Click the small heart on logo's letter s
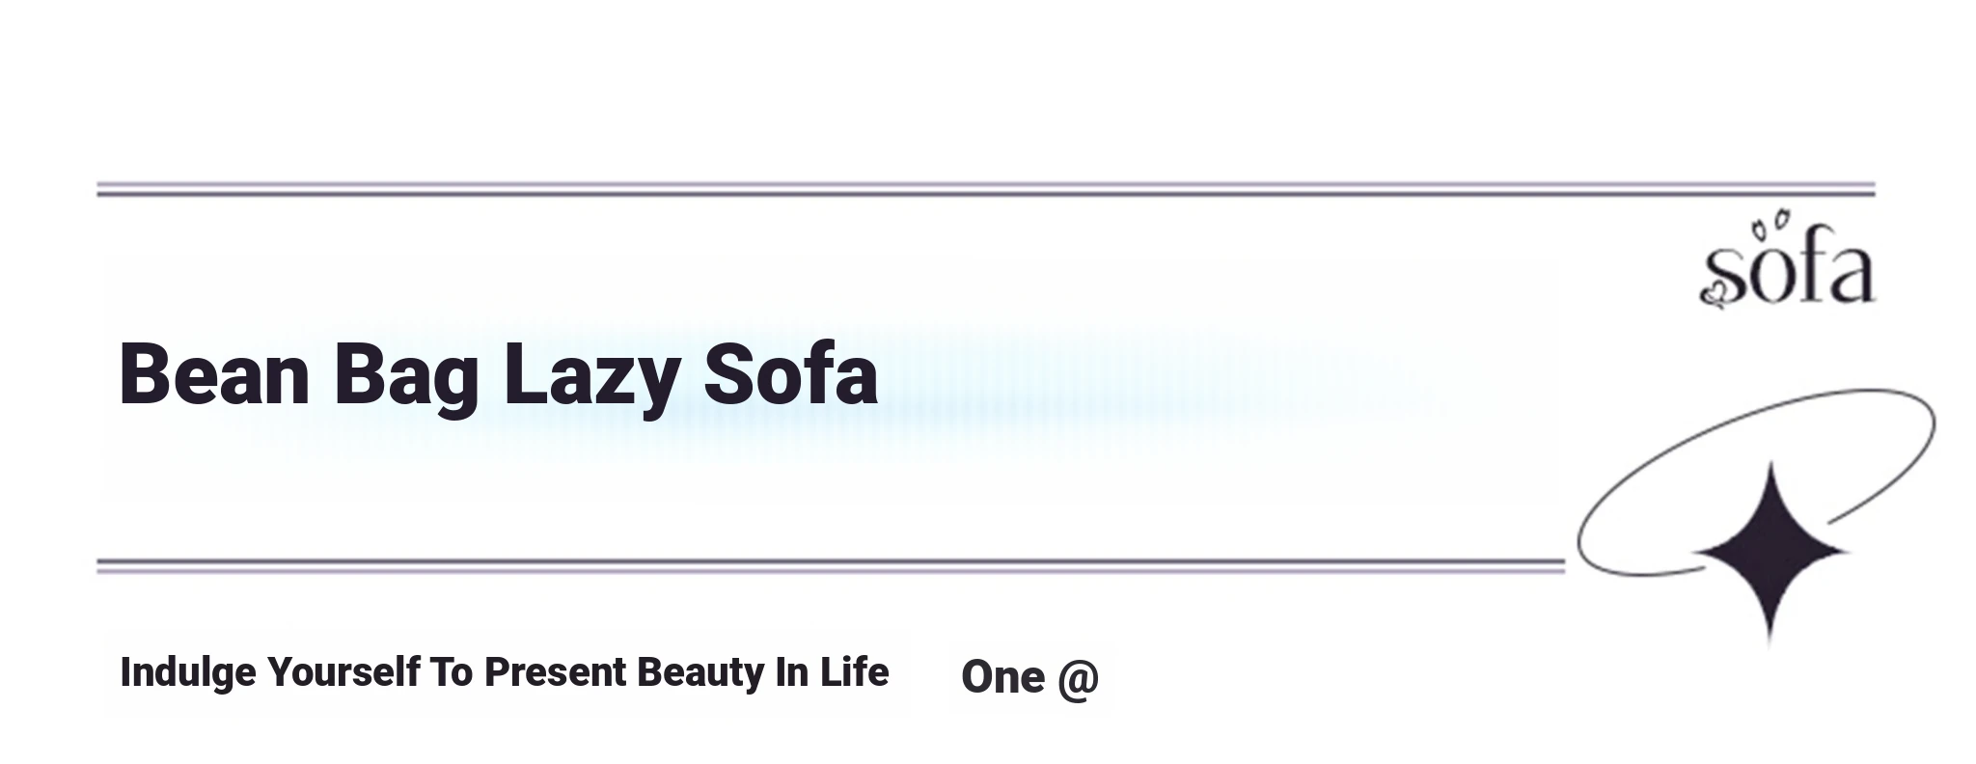 click(1712, 293)
